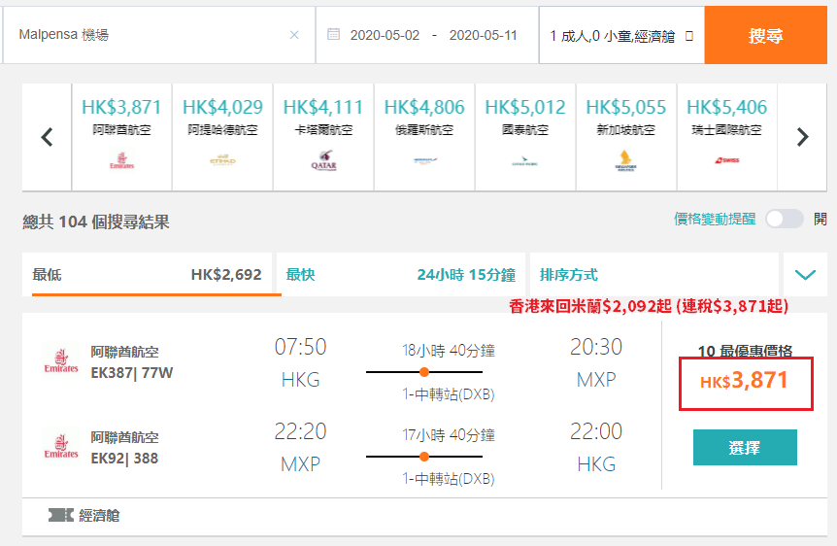
Task: Select Qatar HK$4,111 airline card
Action: pos(323,137)
